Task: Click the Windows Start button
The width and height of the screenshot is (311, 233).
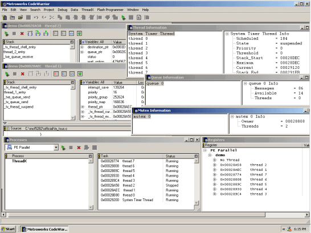Action: [x=8, y=229]
